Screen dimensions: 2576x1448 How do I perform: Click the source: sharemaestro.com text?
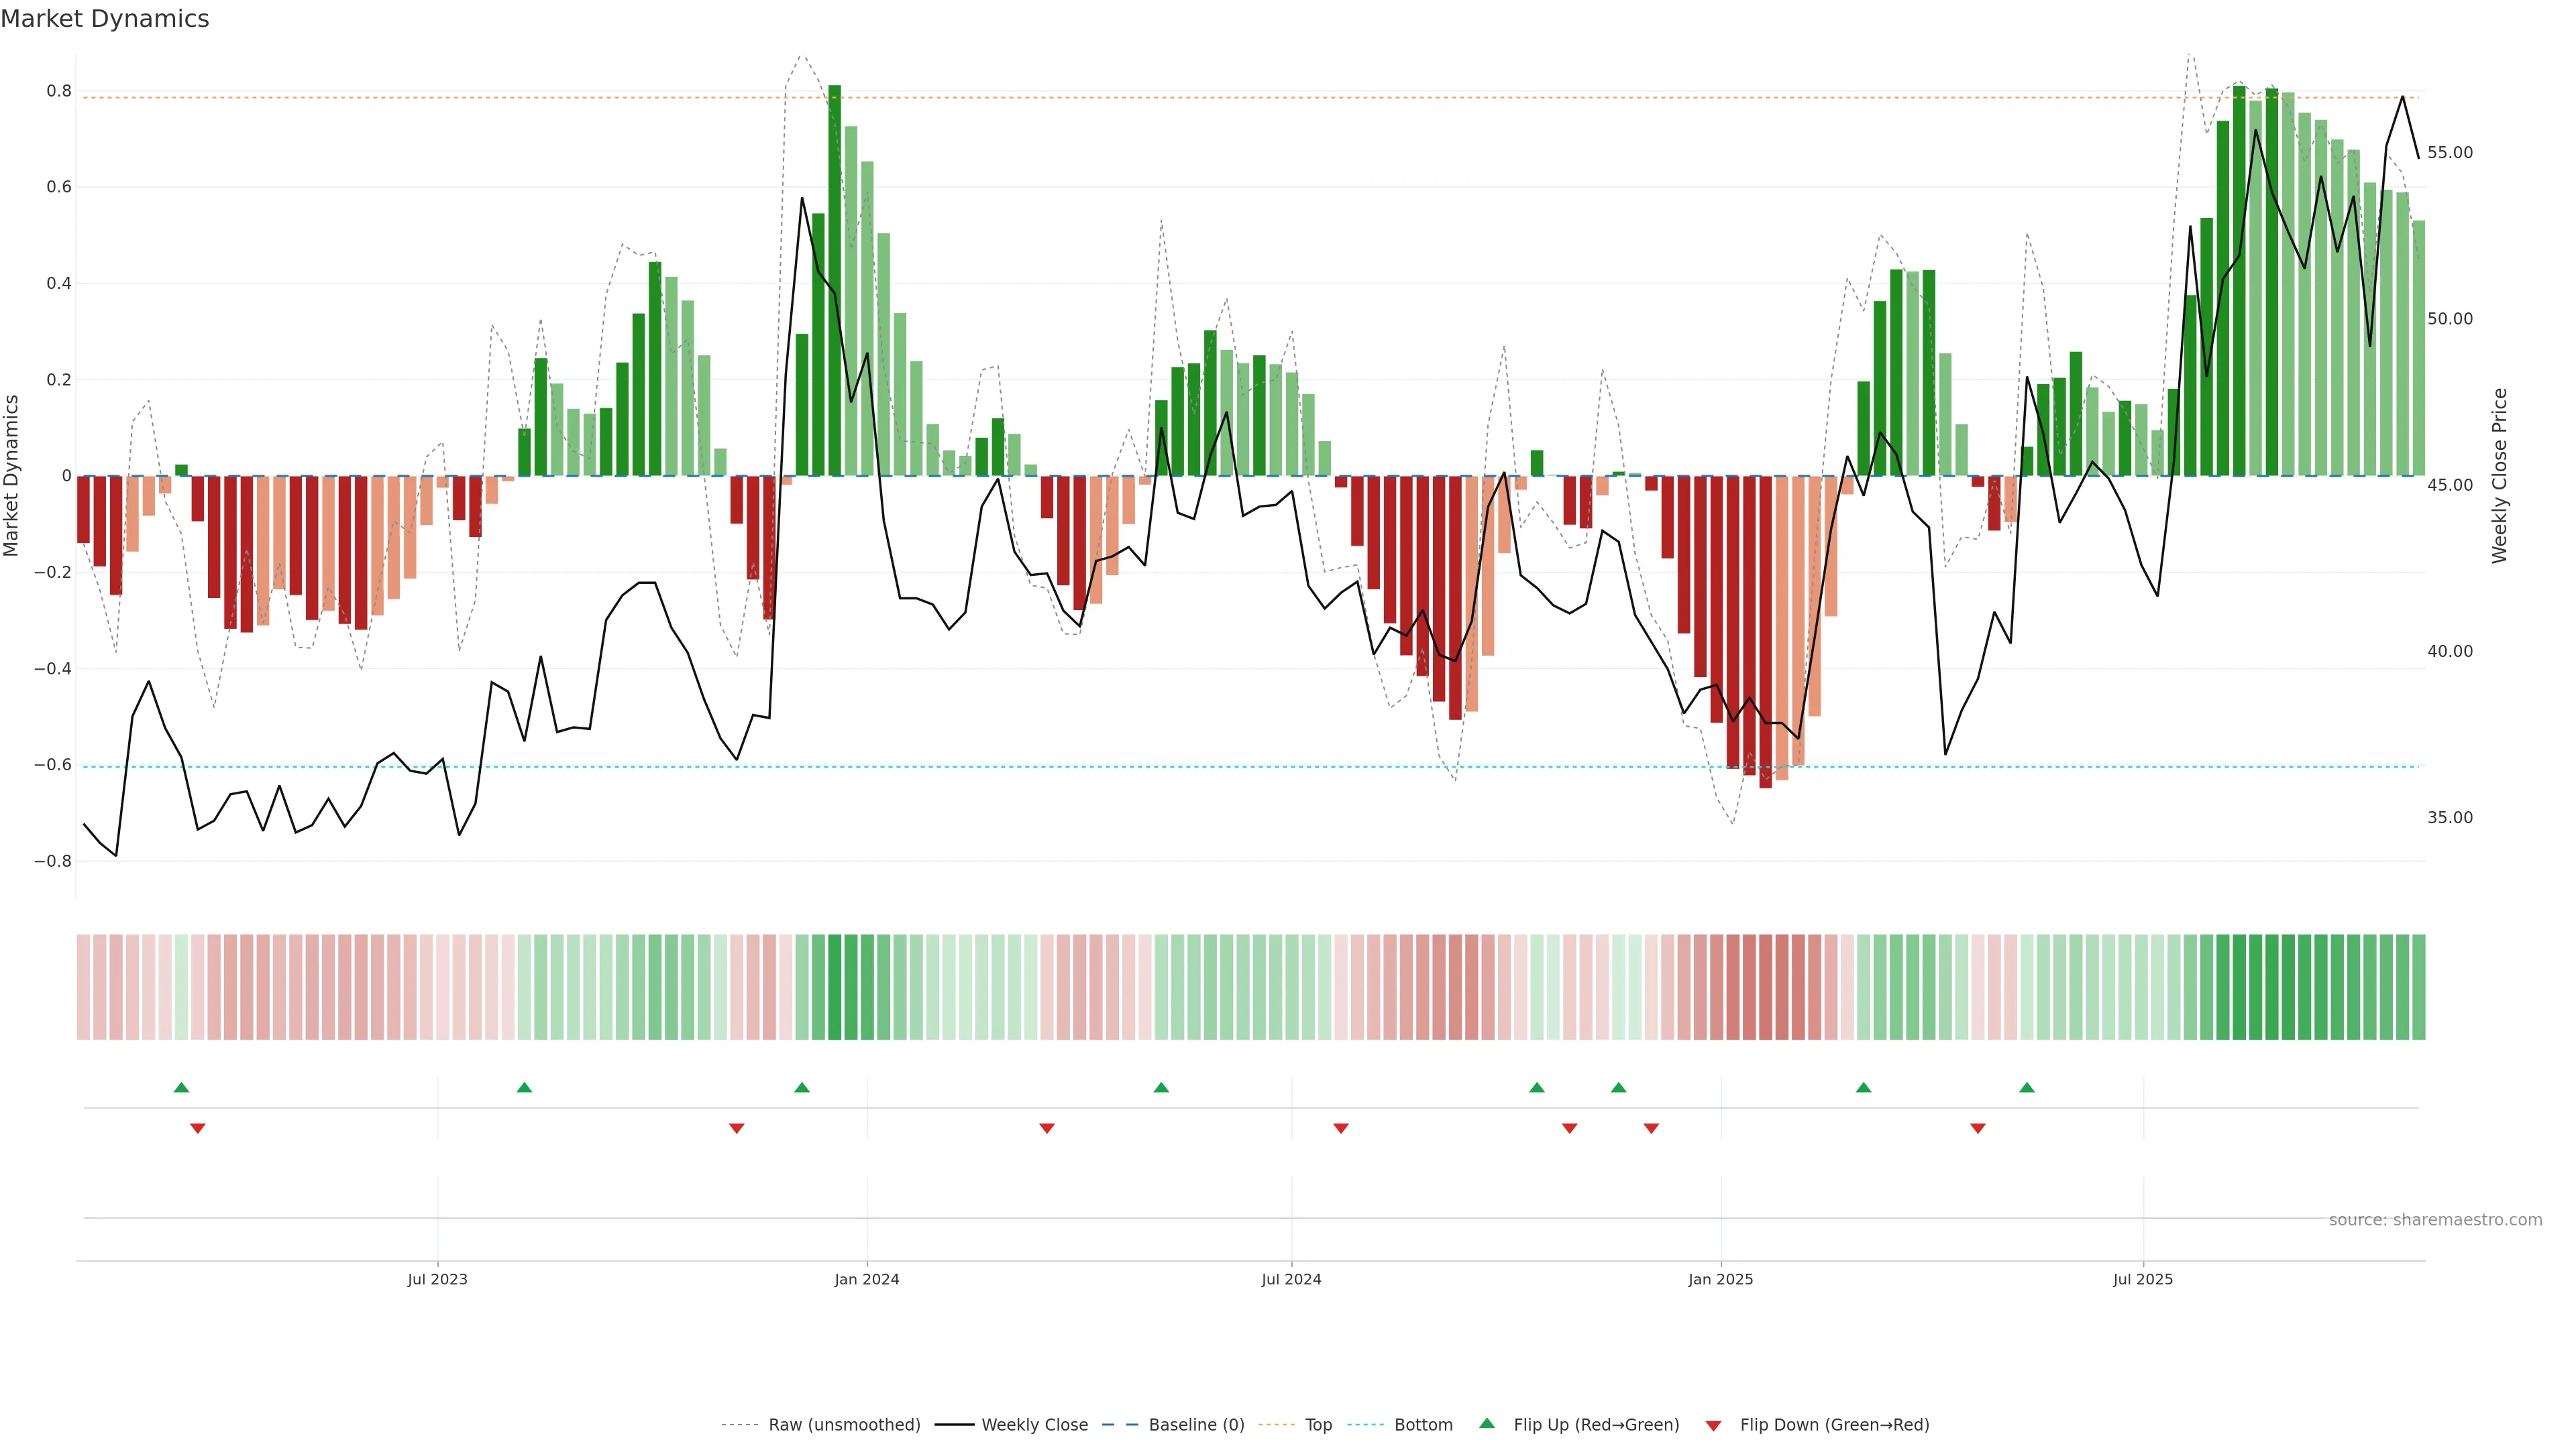(x=2435, y=1219)
